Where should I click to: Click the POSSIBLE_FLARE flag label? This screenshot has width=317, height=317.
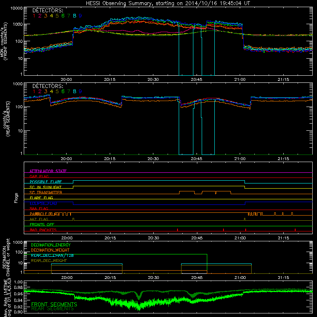46,182
